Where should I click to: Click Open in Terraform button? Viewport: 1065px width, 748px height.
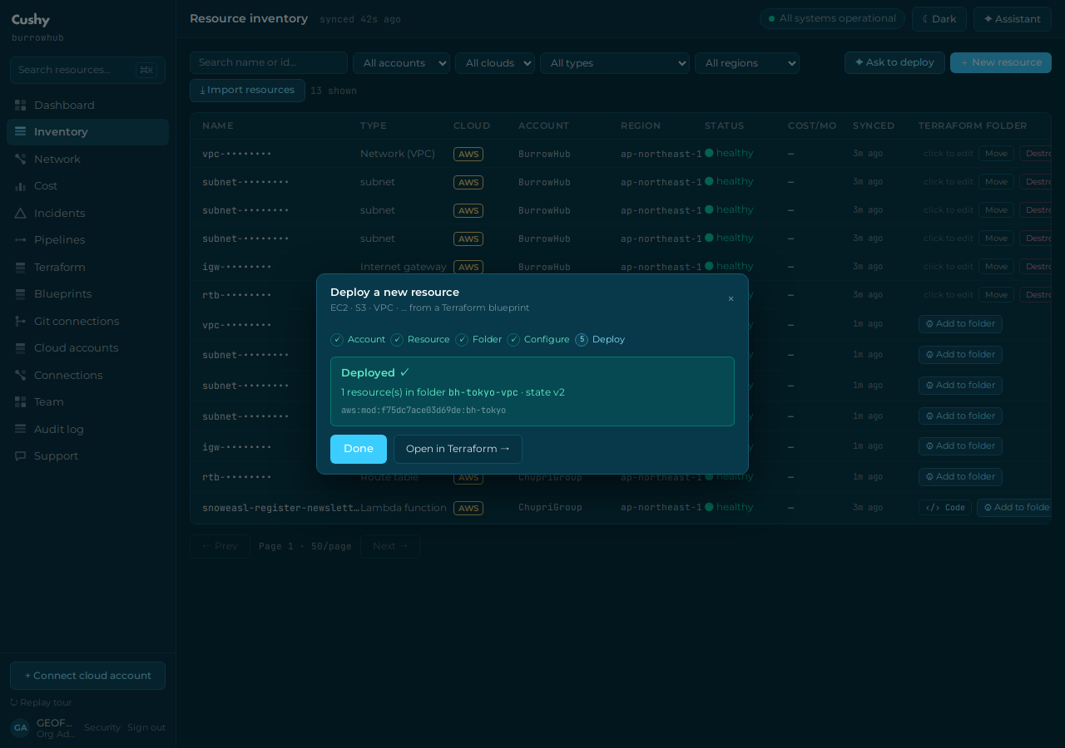click(458, 449)
